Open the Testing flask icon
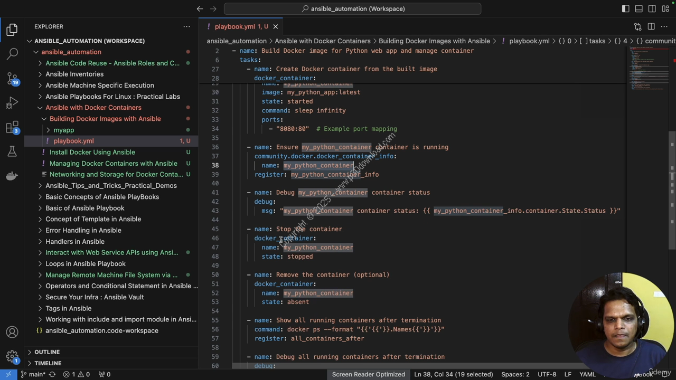 [12, 152]
